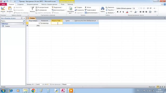Save database via quick access icon

coord(4,1)
